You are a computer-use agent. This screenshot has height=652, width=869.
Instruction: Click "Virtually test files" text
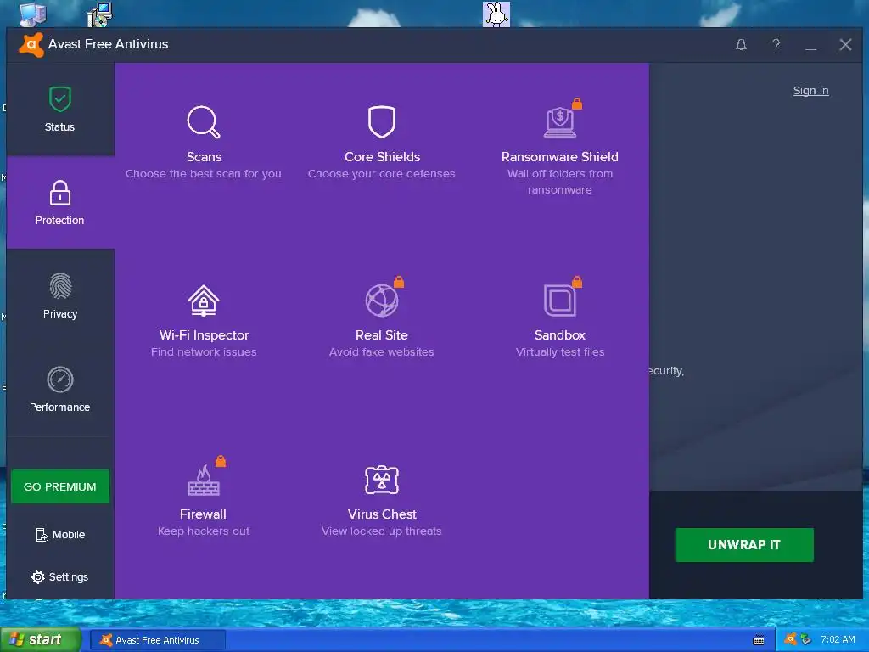[x=560, y=352]
